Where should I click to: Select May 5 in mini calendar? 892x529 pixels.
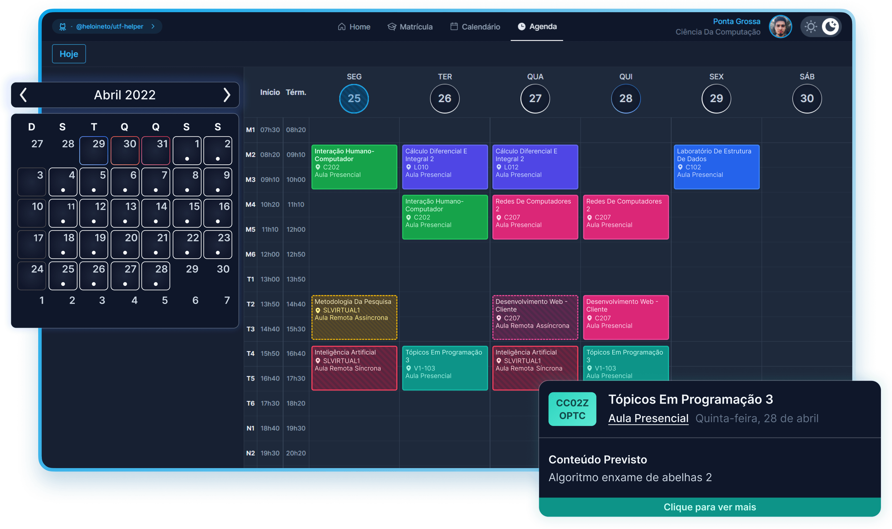[165, 300]
